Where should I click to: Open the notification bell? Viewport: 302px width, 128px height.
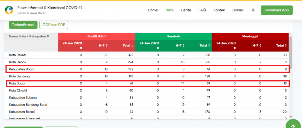pos(253,10)
